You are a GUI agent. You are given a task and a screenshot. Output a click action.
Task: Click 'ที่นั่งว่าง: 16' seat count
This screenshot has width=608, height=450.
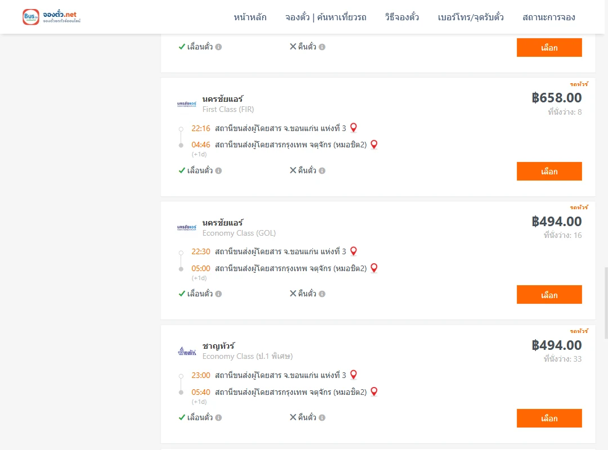tap(562, 235)
